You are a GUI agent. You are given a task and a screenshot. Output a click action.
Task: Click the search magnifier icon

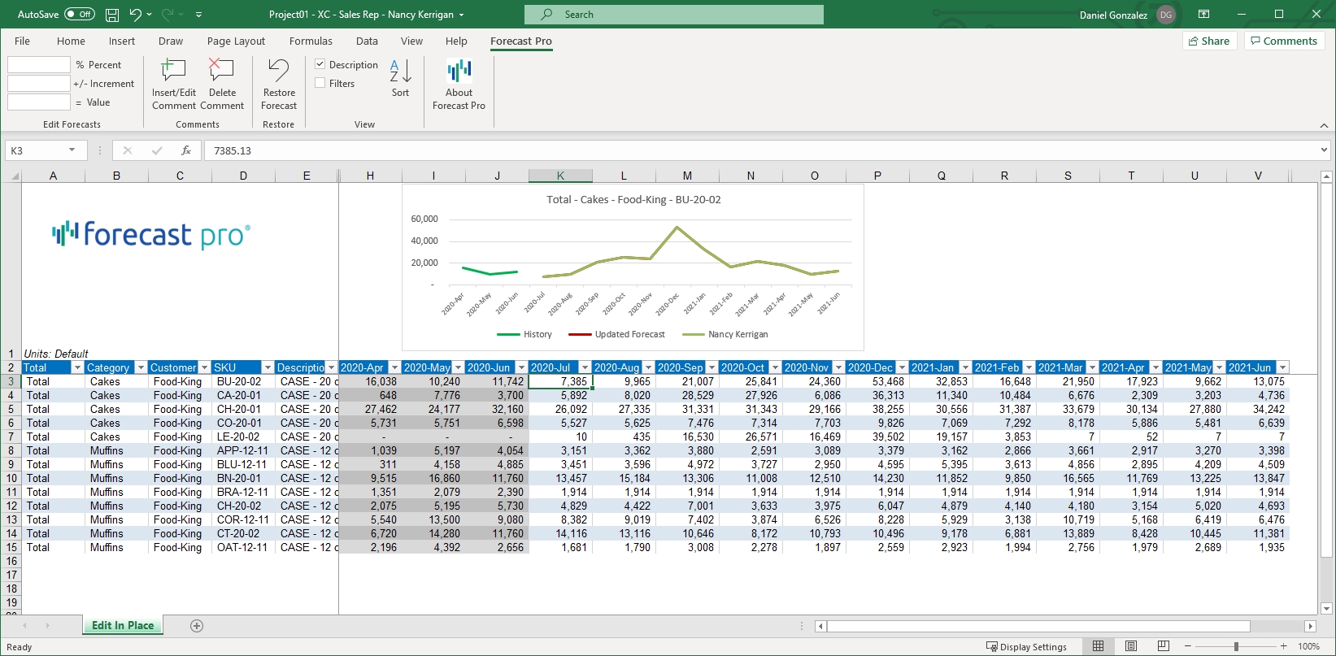click(x=547, y=15)
